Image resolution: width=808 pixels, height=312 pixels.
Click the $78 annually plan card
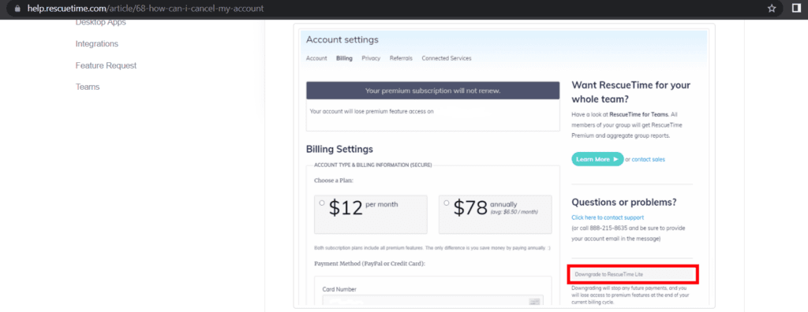pos(496,214)
